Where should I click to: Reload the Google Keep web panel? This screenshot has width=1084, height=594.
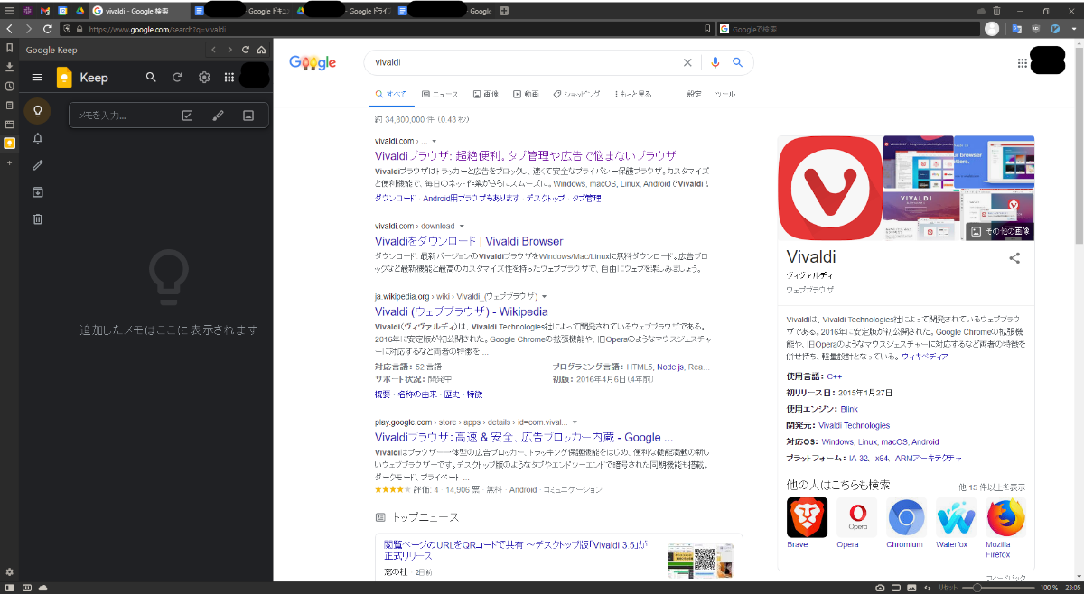(245, 50)
